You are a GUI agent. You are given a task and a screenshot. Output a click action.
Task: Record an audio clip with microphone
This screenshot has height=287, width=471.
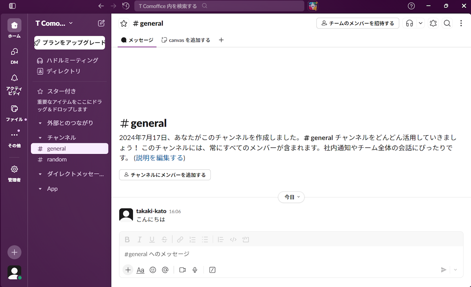tap(195, 270)
